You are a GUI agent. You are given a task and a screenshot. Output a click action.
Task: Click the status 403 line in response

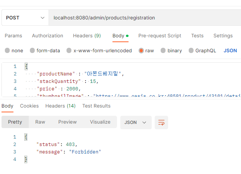57,145
